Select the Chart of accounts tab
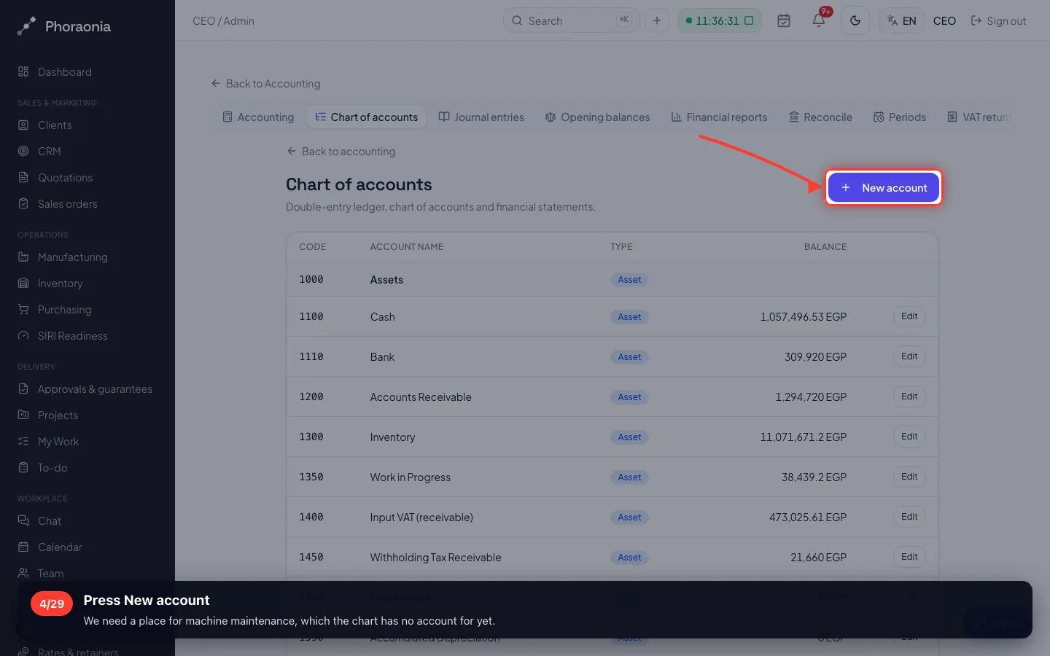This screenshot has width=1050, height=656. click(x=367, y=117)
